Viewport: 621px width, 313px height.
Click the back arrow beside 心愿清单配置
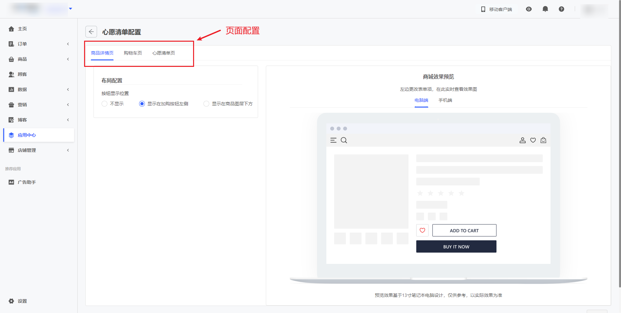(x=91, y=32)
